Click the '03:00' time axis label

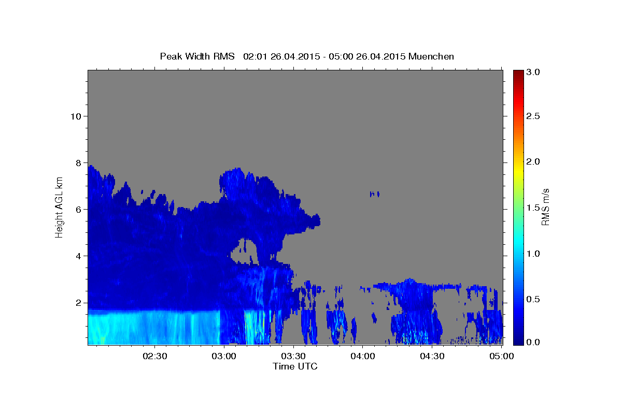[x=224, y=356]
